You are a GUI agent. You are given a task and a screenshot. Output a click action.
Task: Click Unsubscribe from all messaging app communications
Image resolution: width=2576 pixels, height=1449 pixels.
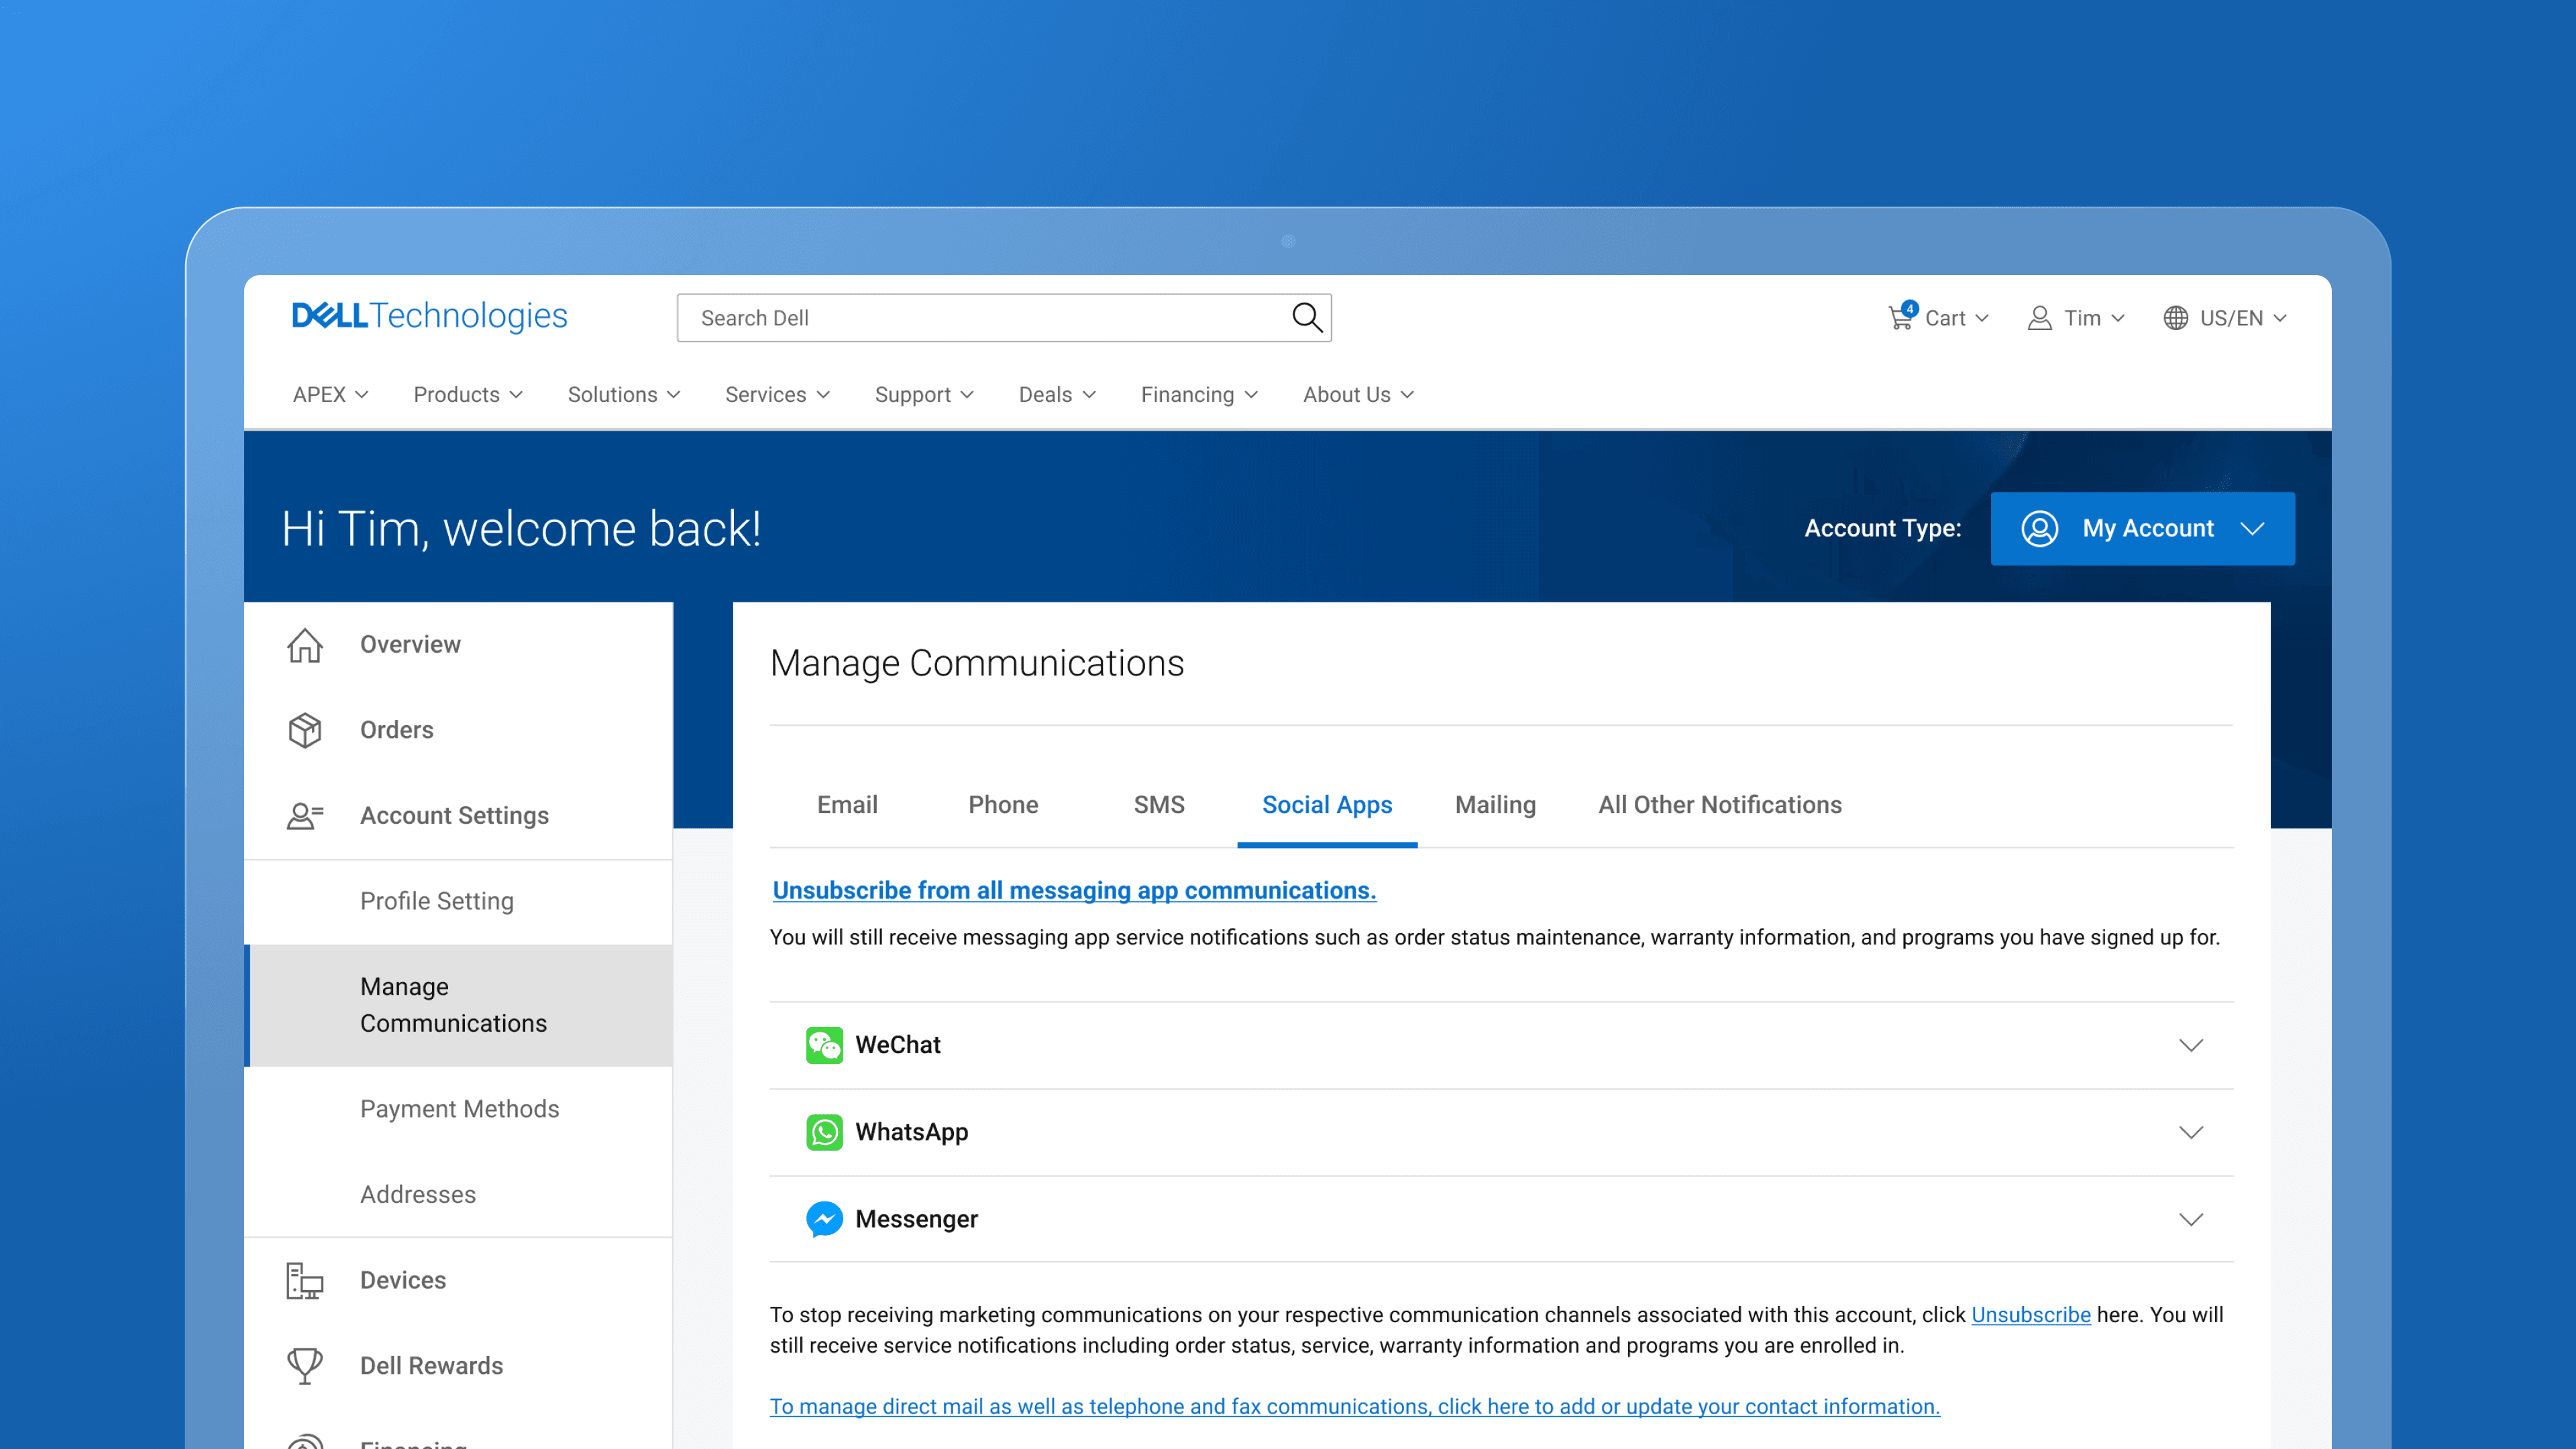(x=1074, y=890)
